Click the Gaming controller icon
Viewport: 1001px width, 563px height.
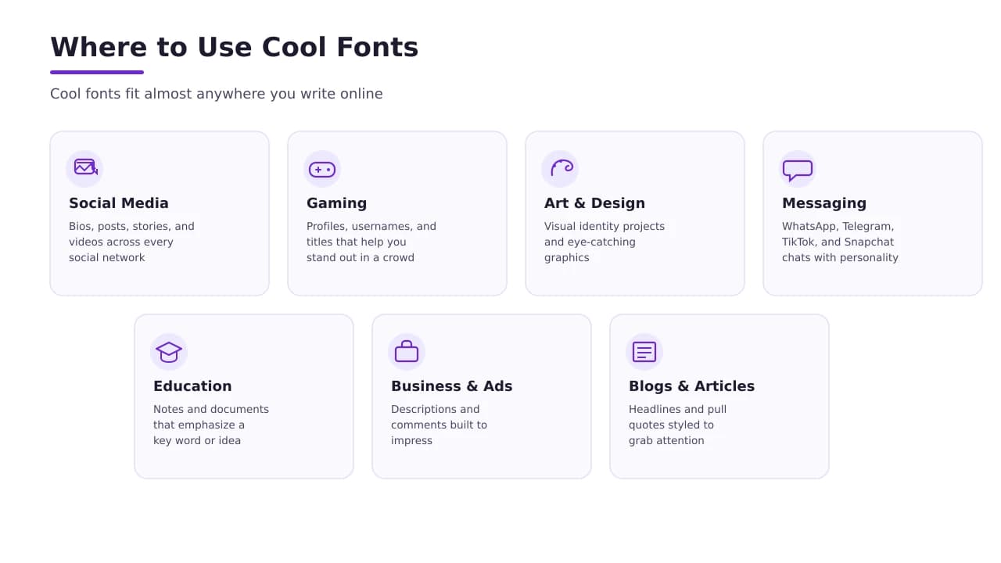(x=322, y=169)
